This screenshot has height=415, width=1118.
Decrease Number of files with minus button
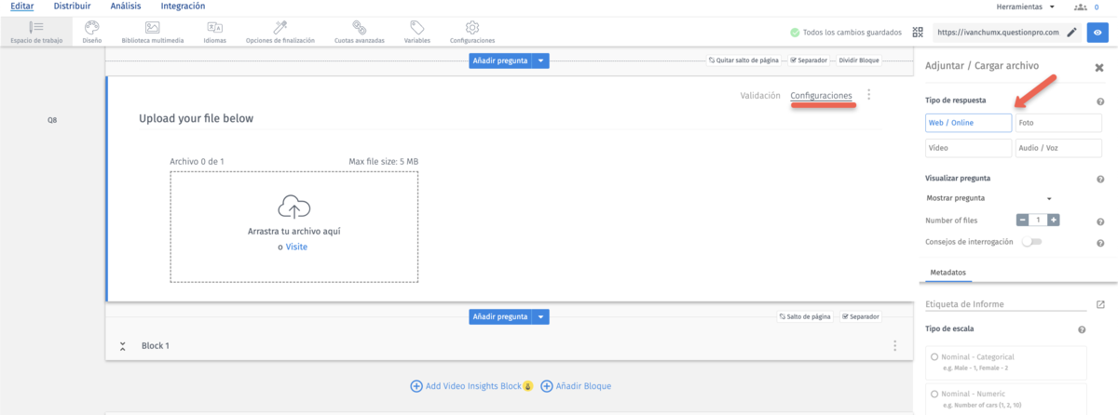(x=1022, y=221)
